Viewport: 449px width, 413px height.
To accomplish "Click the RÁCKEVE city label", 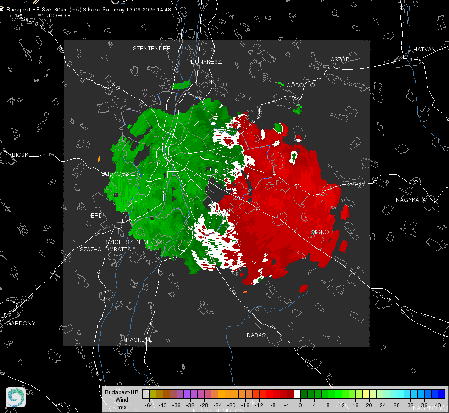I will pos(139,340).
